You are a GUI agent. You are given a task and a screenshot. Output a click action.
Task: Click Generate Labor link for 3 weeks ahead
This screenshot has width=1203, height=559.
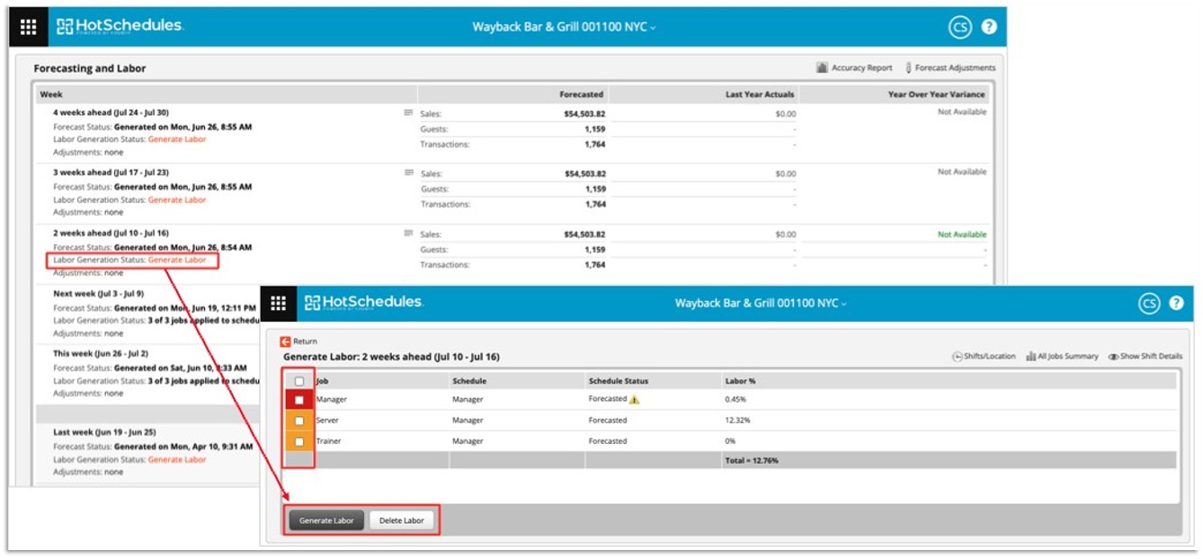(177, 200)
